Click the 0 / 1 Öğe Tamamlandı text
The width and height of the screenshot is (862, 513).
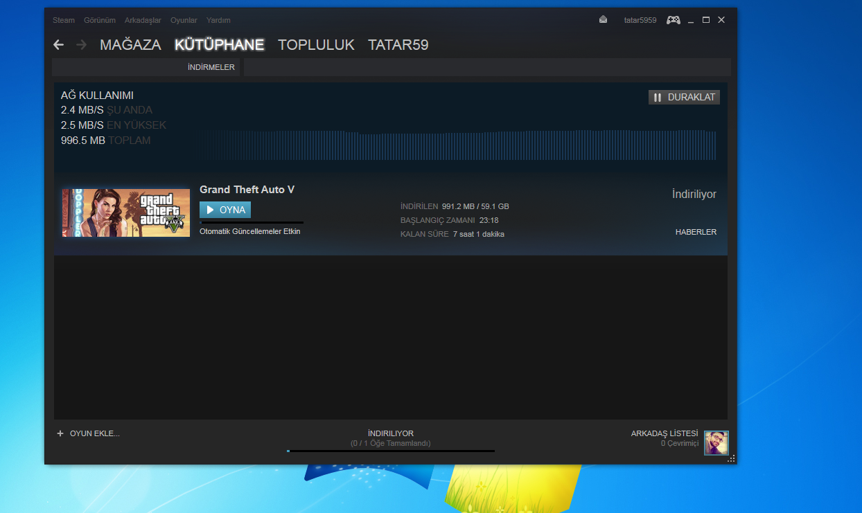click(391, 443)
